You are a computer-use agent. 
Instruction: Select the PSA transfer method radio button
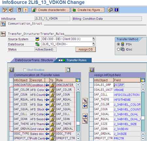point(119,44)
